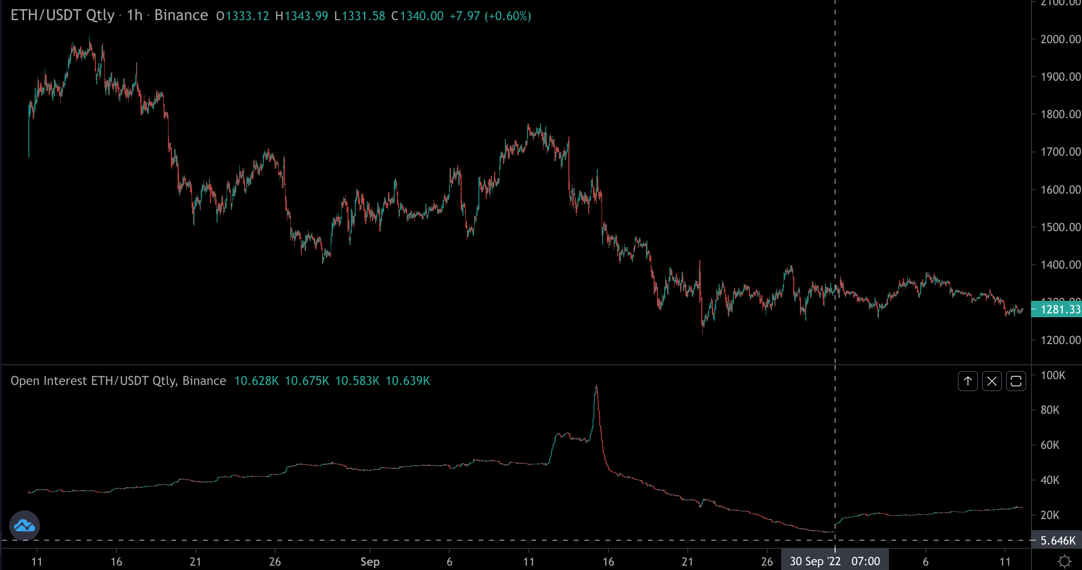Select the Open Interest indicator title

click(x=118, y=381)
